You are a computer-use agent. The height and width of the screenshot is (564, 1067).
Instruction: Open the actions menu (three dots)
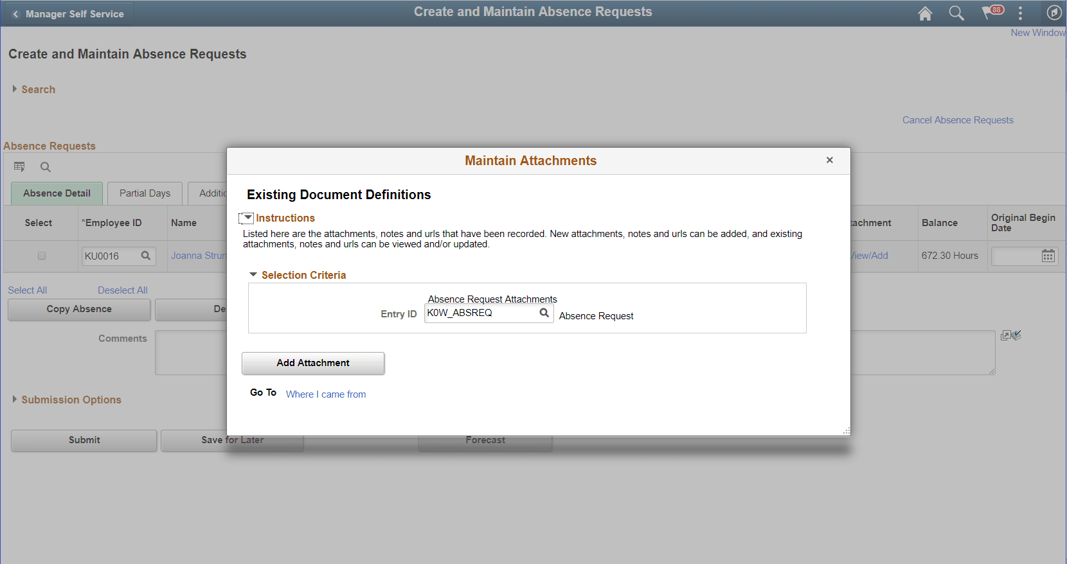point(1020,13)
